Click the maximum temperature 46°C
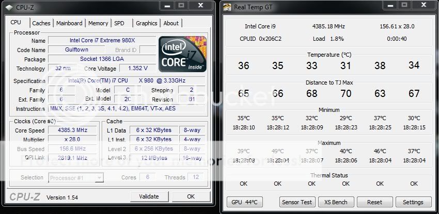The image size is (439, 214). (x=380, y=151)
